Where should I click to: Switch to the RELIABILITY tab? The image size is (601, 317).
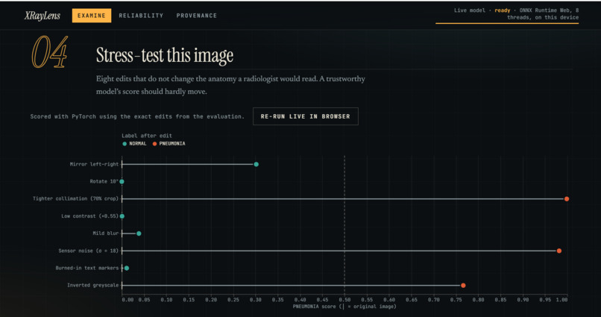[141, 16]
